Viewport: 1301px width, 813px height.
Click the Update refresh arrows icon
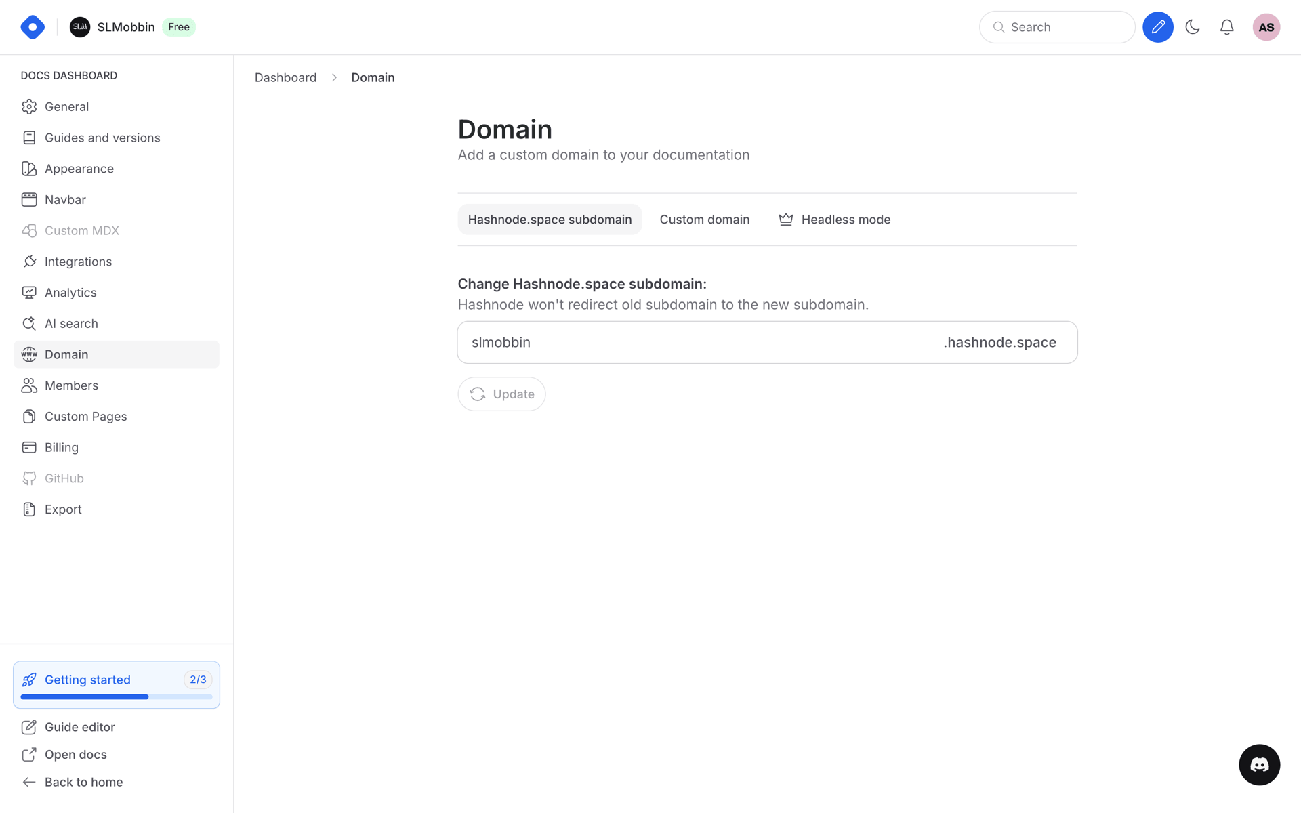[x=478, y=394]
